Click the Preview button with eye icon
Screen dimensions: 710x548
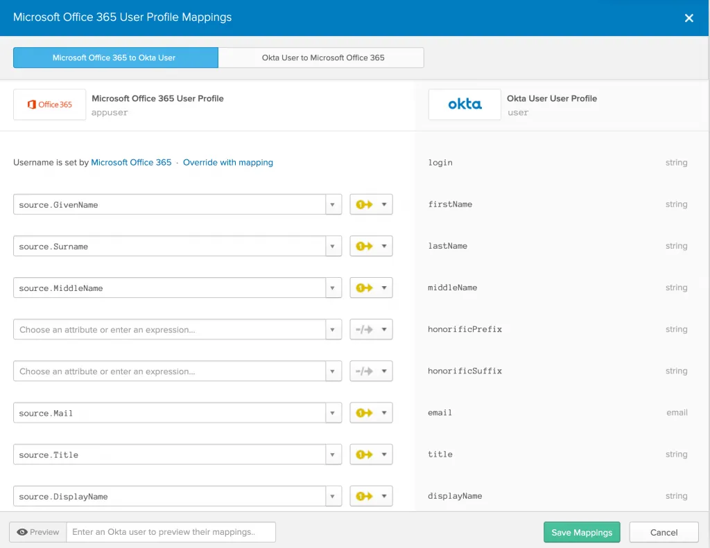pyautogui.click(x=38, y=532)
